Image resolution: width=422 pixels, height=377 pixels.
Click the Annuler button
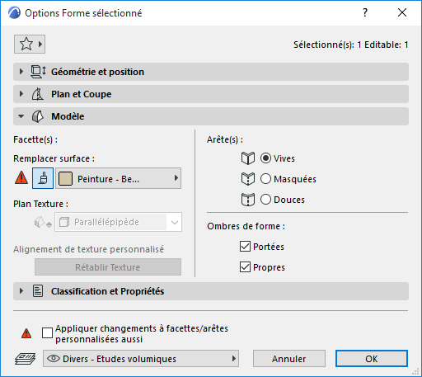click(x=289, y=359)
